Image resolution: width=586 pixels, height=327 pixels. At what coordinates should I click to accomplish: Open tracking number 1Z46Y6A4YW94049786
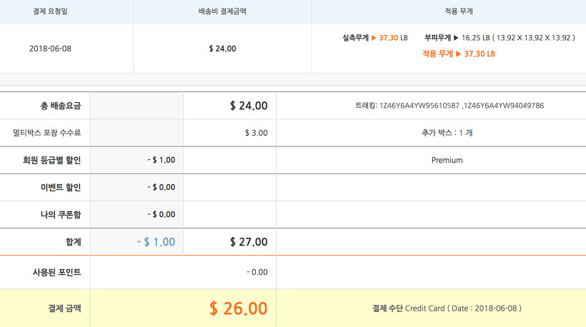504,106
